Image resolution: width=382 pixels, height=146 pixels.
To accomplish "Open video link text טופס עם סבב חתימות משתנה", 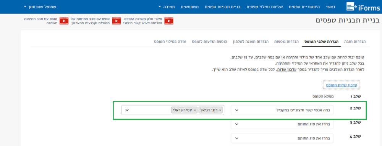I will click(x=41, y=21).
